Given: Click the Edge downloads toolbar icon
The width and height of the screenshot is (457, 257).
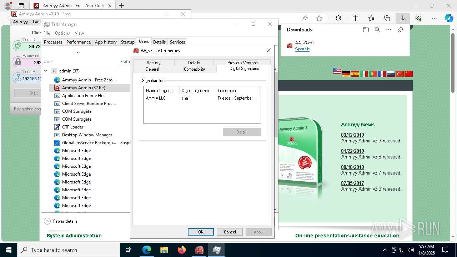Looking at the screenshot, I should tap(402, 18).
